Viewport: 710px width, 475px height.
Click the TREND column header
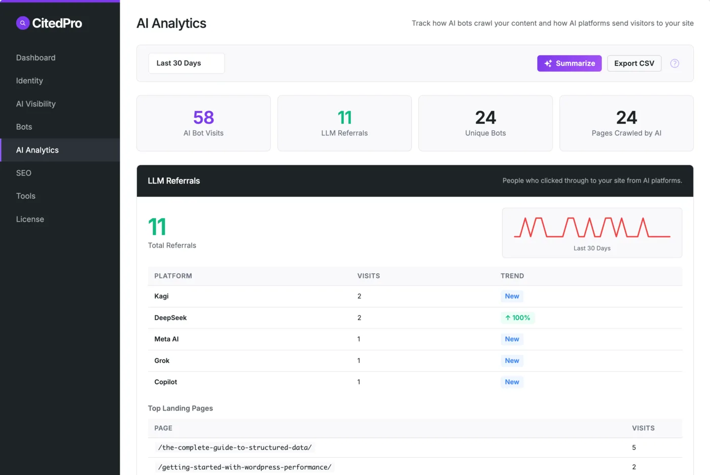[x=512, y=276]
